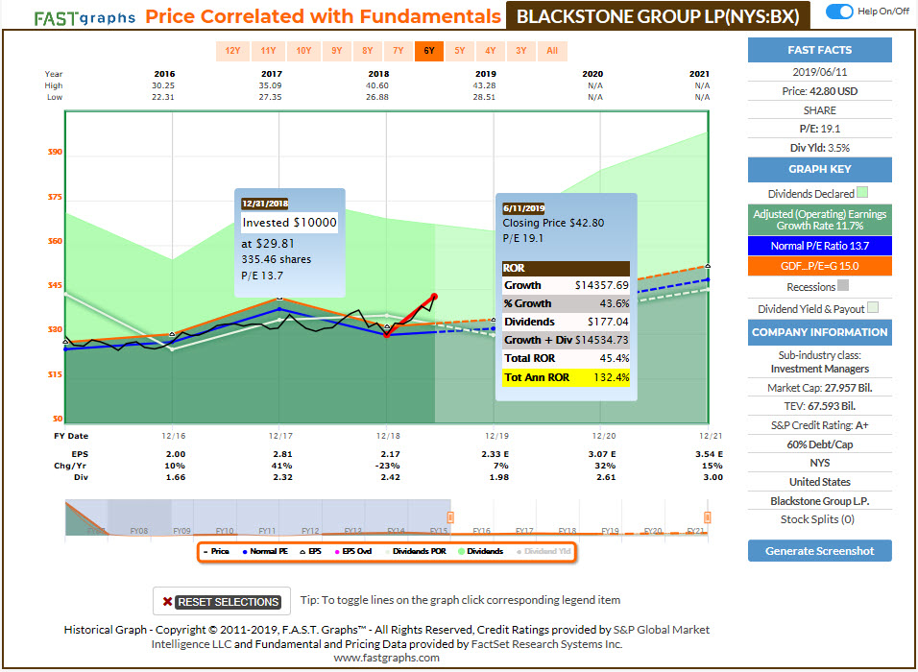
Task: Expand the GRAPH KEY section
Action: pos(819,169)
